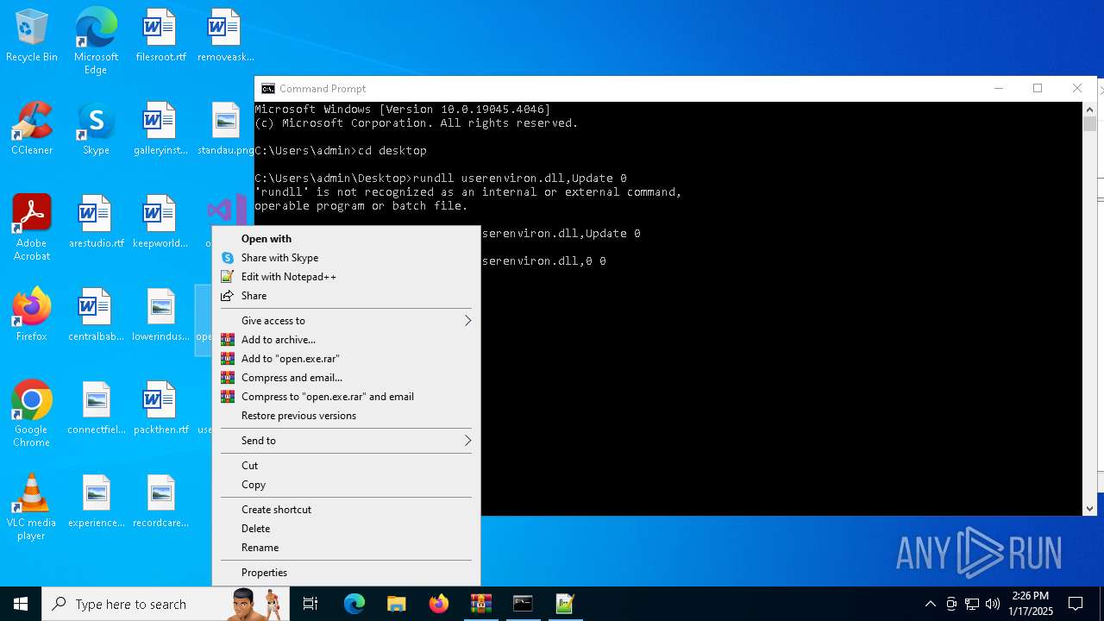Select the filesroot.rtf desktop file
The height and width of the screenshot is (621, 1104).
coord(160,36)
